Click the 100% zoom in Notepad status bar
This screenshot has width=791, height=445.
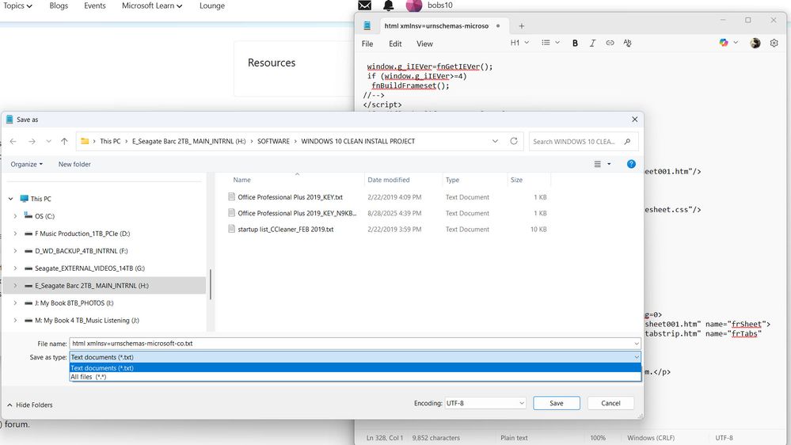[x=598, y=438]
